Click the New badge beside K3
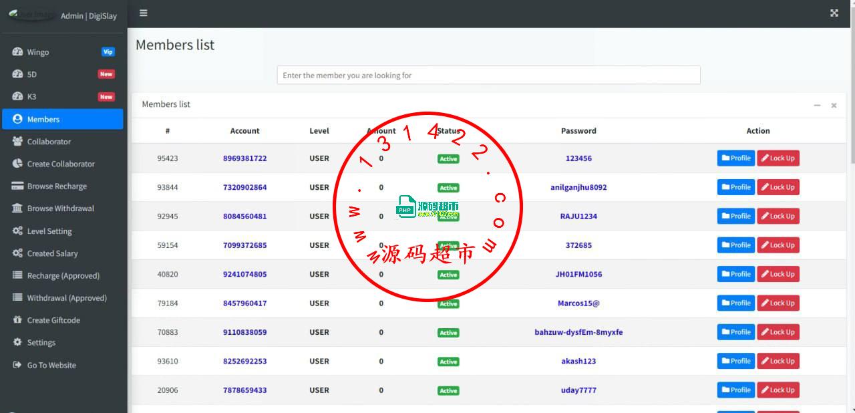The image size is (855, 413). (x=106, y=97)
